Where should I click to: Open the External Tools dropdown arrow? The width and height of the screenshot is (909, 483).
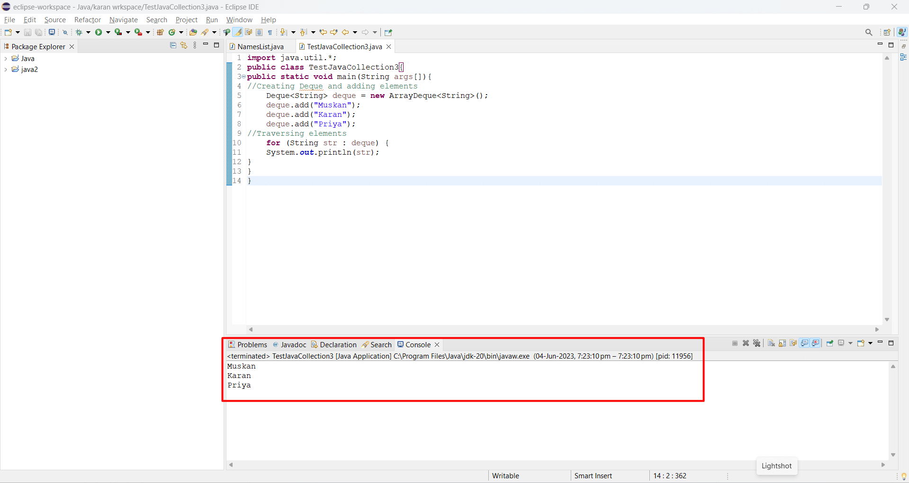click(148, 32)
